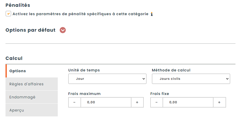The image size is (242, 118).
Task: Click the Options par défaut heading text
Action: click(31, 30)
